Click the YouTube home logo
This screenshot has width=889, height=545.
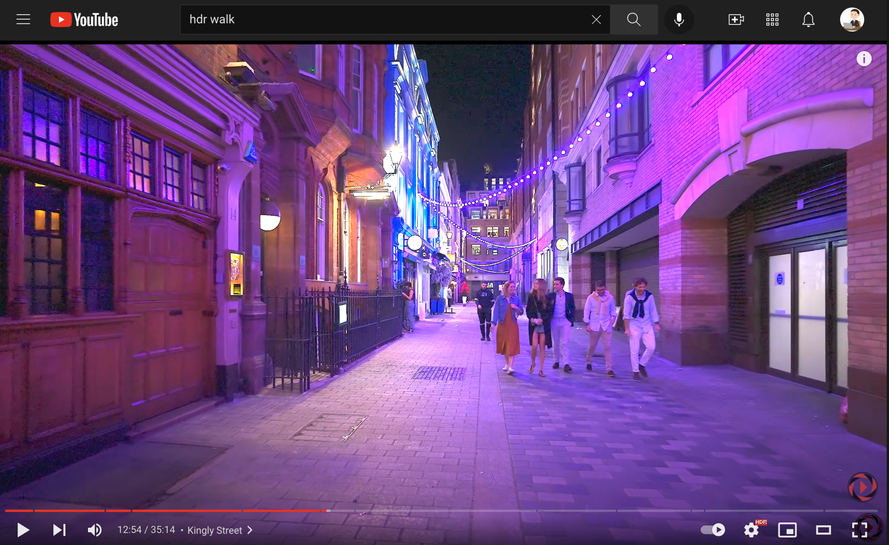[x=84, y=20]
